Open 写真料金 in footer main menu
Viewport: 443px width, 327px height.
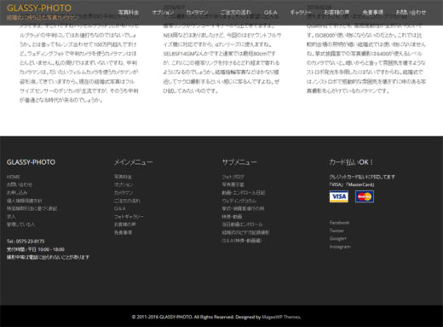point(123,177)
